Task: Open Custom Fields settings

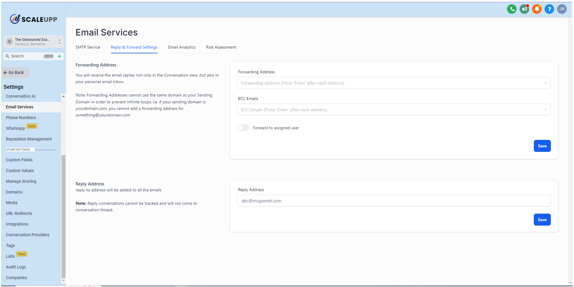Action: click(19, 160)
